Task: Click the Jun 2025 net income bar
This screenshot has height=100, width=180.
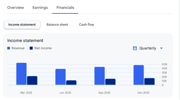Action: click(x=71, y=83)
